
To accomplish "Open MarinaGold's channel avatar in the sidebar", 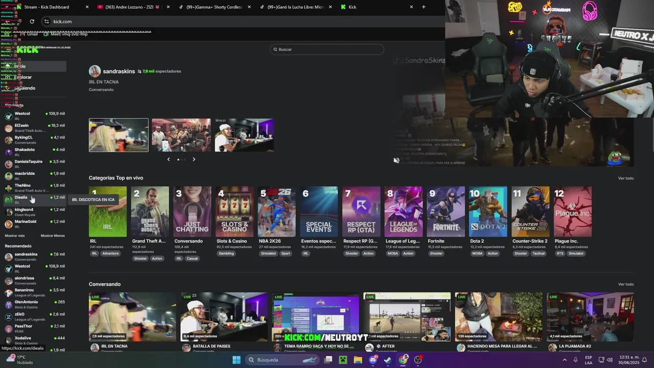I will click(x=9, y=224).
